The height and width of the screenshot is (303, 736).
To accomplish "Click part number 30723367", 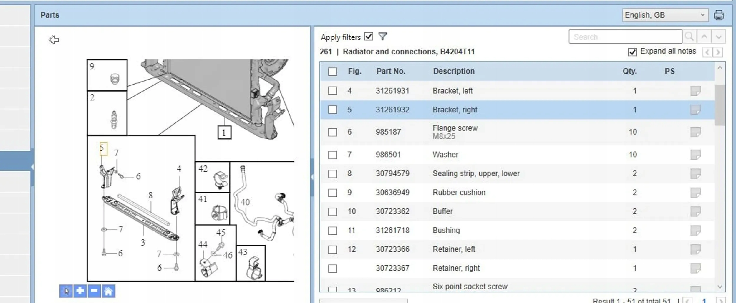I will [x=392, y=268].
